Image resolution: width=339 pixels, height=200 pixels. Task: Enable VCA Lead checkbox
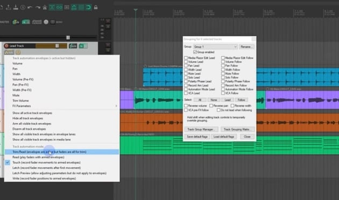click(x=186, y=94)
